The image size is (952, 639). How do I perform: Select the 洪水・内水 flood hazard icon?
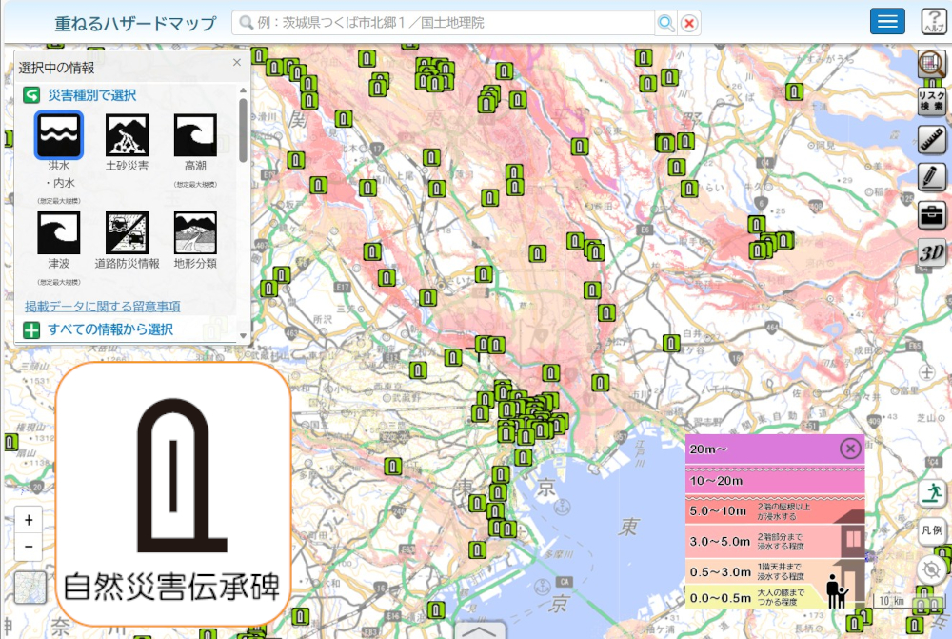click(59, 135)
